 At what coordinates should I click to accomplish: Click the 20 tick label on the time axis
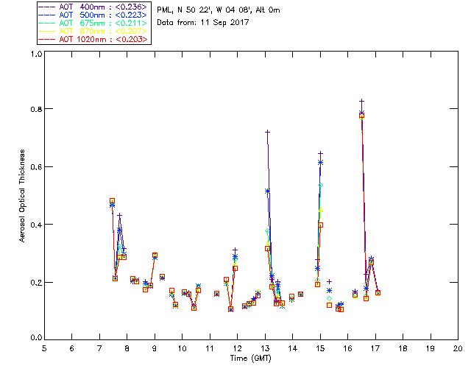(x=458, y=348)
